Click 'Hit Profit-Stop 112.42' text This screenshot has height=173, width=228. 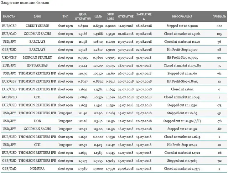pos(182,145)
